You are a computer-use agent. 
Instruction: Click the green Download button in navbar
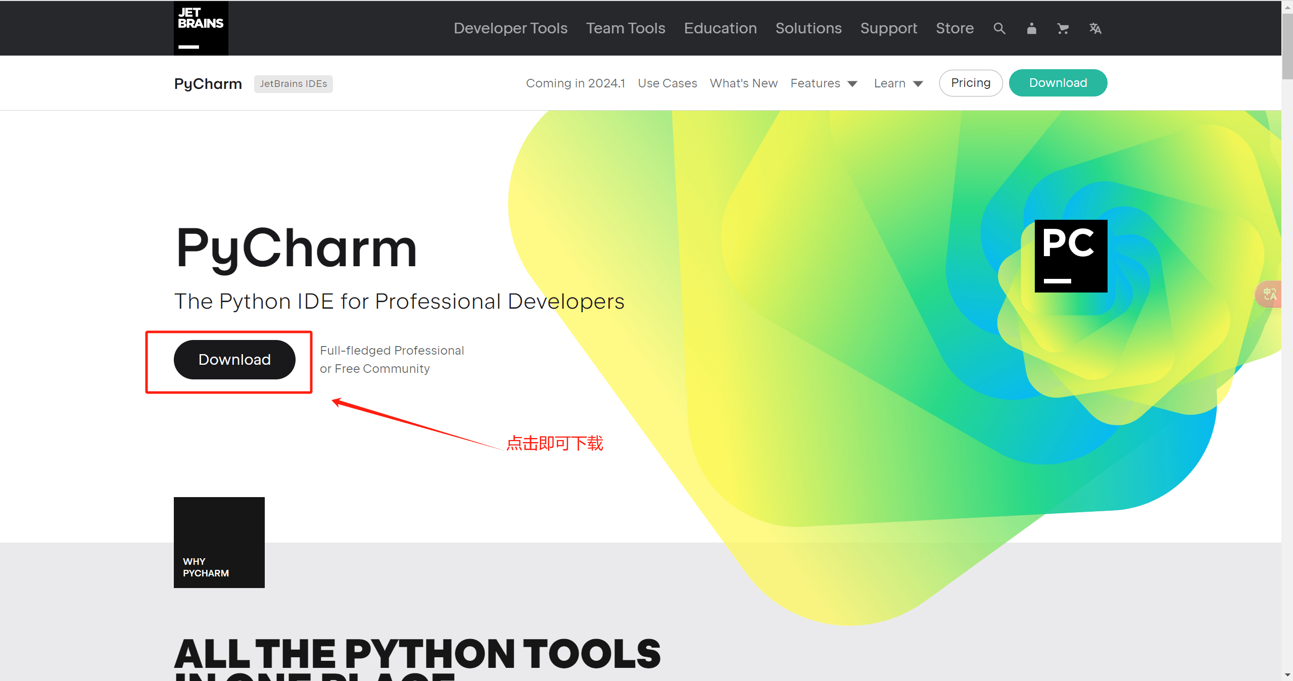click(x=1058, y=83)
